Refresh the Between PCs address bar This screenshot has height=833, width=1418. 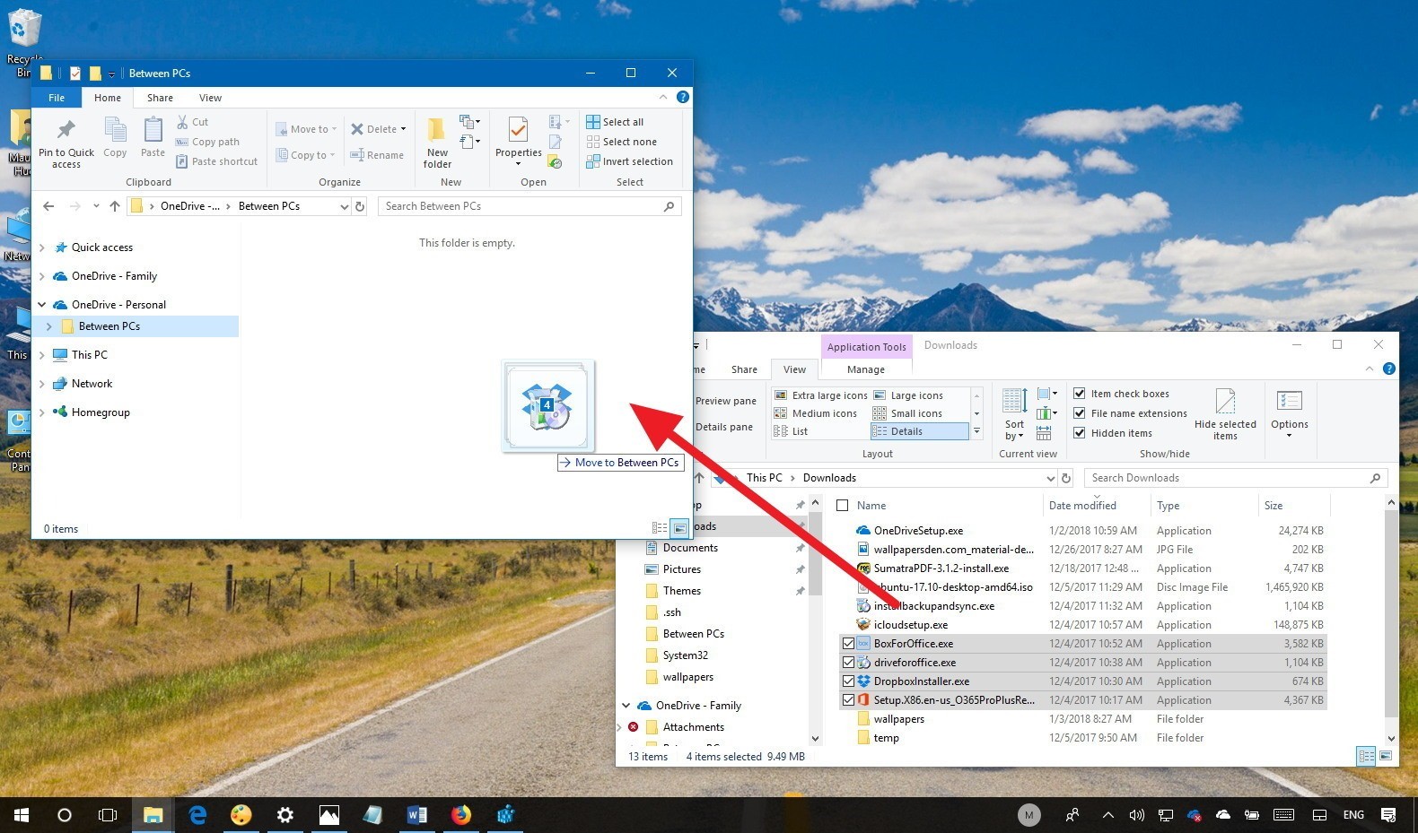coord(360,206)
